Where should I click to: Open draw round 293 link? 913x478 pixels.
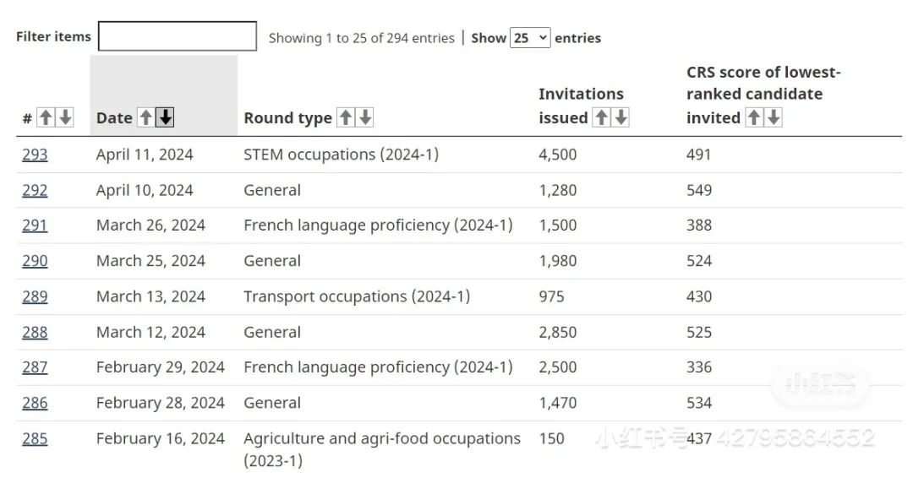pyautogui.click(x=35, y=155)
